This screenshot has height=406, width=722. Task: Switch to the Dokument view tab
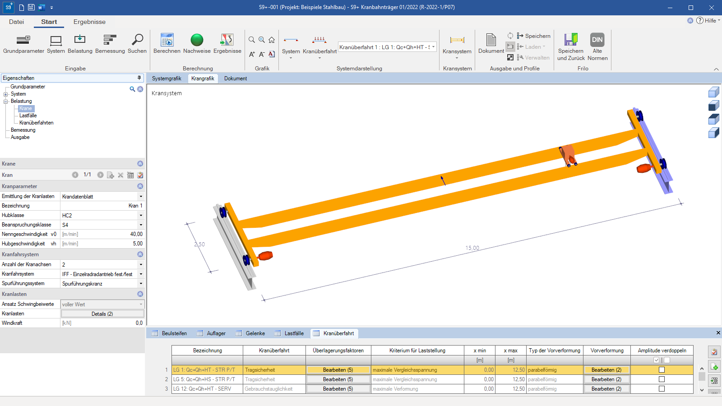click(236, 78)
